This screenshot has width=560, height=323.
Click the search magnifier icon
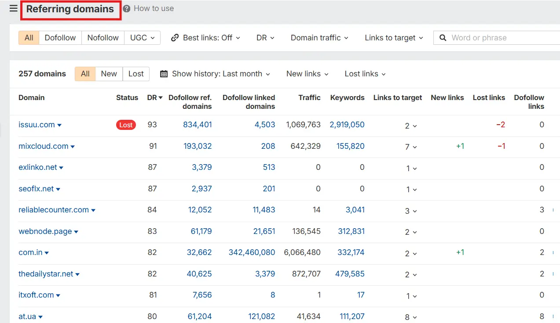(443, 38)
